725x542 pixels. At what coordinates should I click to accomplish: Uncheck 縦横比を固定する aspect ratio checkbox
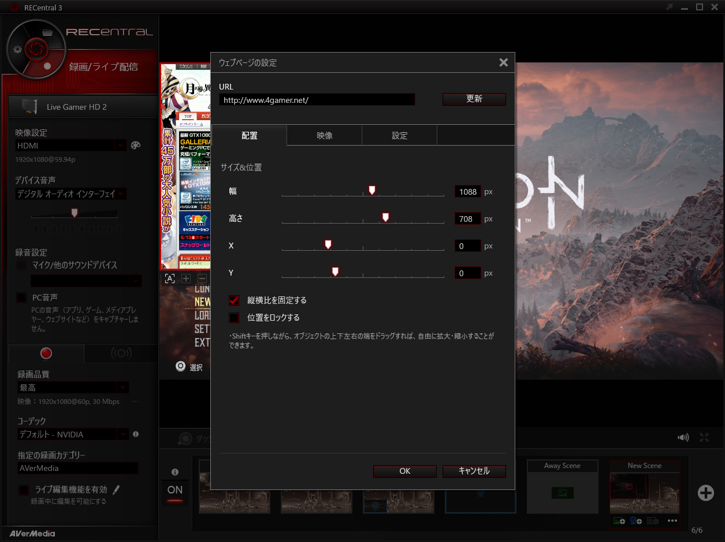(x=234, y=300)
